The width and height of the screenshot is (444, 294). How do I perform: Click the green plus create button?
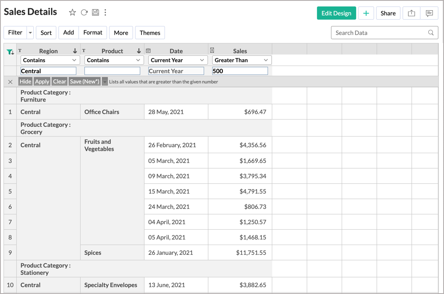[366, 13]
